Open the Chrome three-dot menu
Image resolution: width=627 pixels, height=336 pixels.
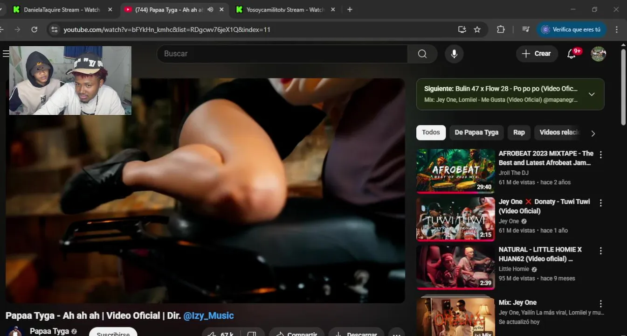(x=617, y=29)
